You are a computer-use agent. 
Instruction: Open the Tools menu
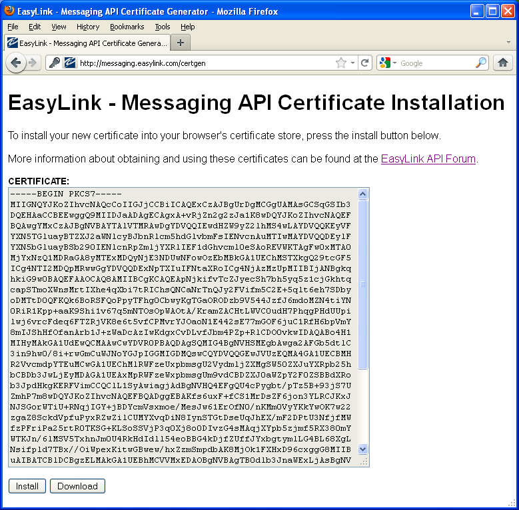click(x=162, y=27)
